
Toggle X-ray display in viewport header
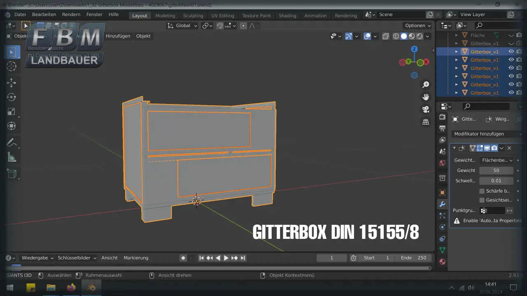[x=385, y=36]
